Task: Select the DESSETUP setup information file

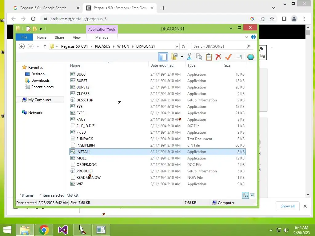Action: pyautogui.click(x=157, y=100)
